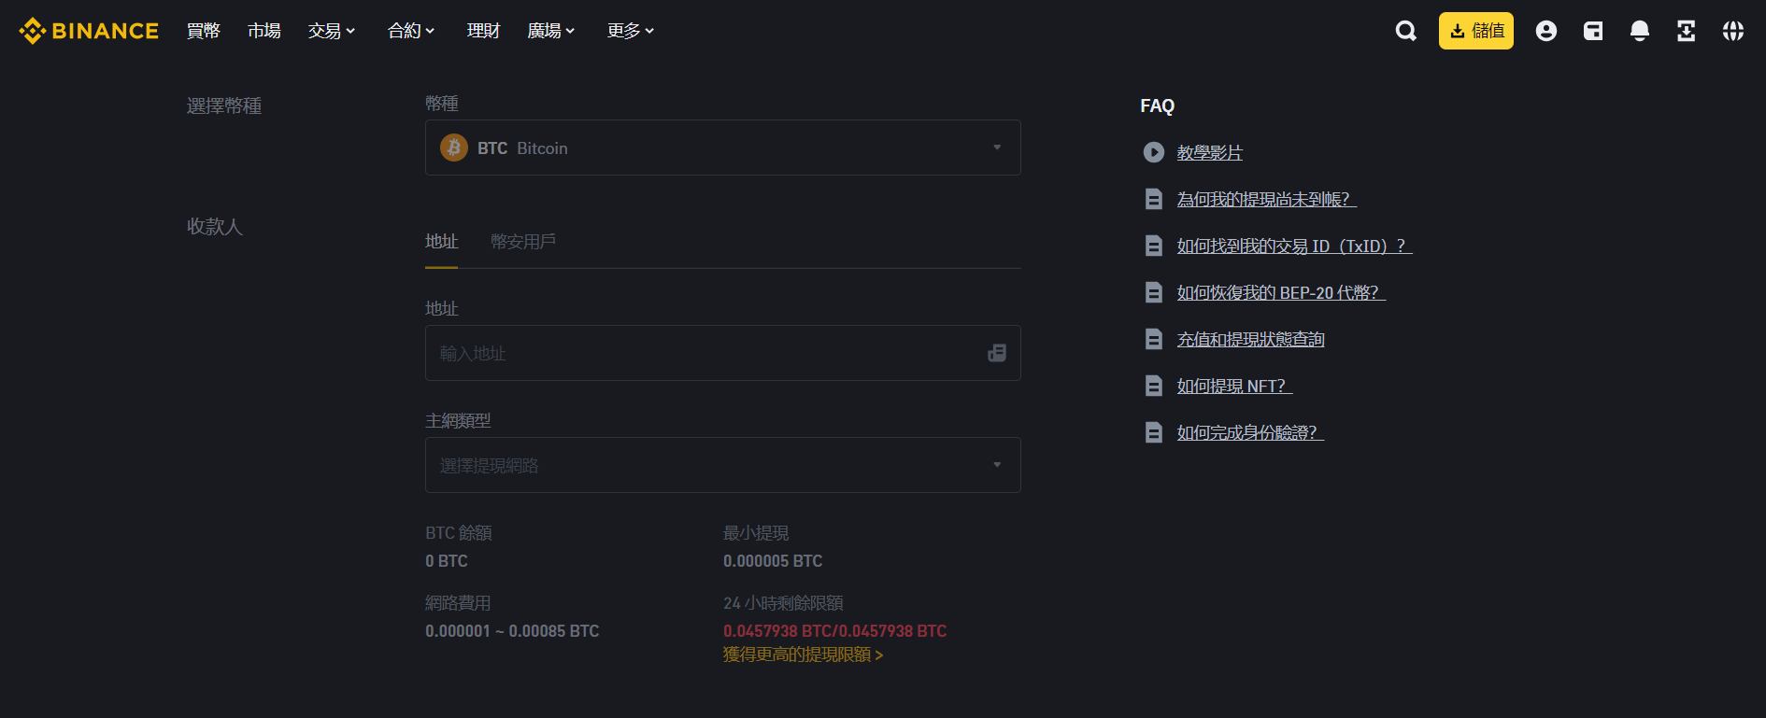Screen dimensions: 1766x718
Task: Click the 輸入地址 input field
Action: click(x=701, y=353)
